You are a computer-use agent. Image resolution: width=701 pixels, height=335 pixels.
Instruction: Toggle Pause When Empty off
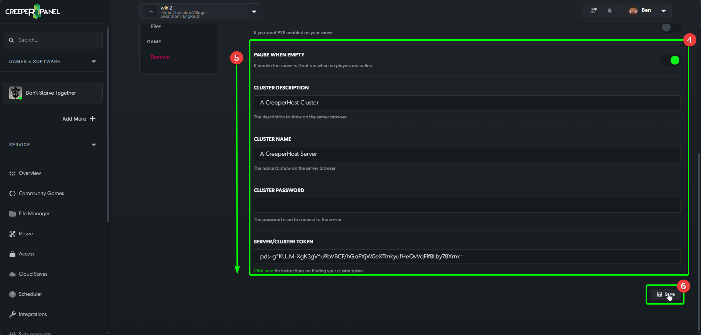pyautogui.click(x=671, y=60)
